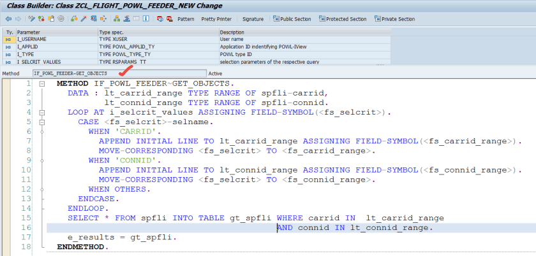Collapse the METHOD block on line 1
The height and width of the screenshot is (256, 536).
pyautogui.click(x=41, y=84)
